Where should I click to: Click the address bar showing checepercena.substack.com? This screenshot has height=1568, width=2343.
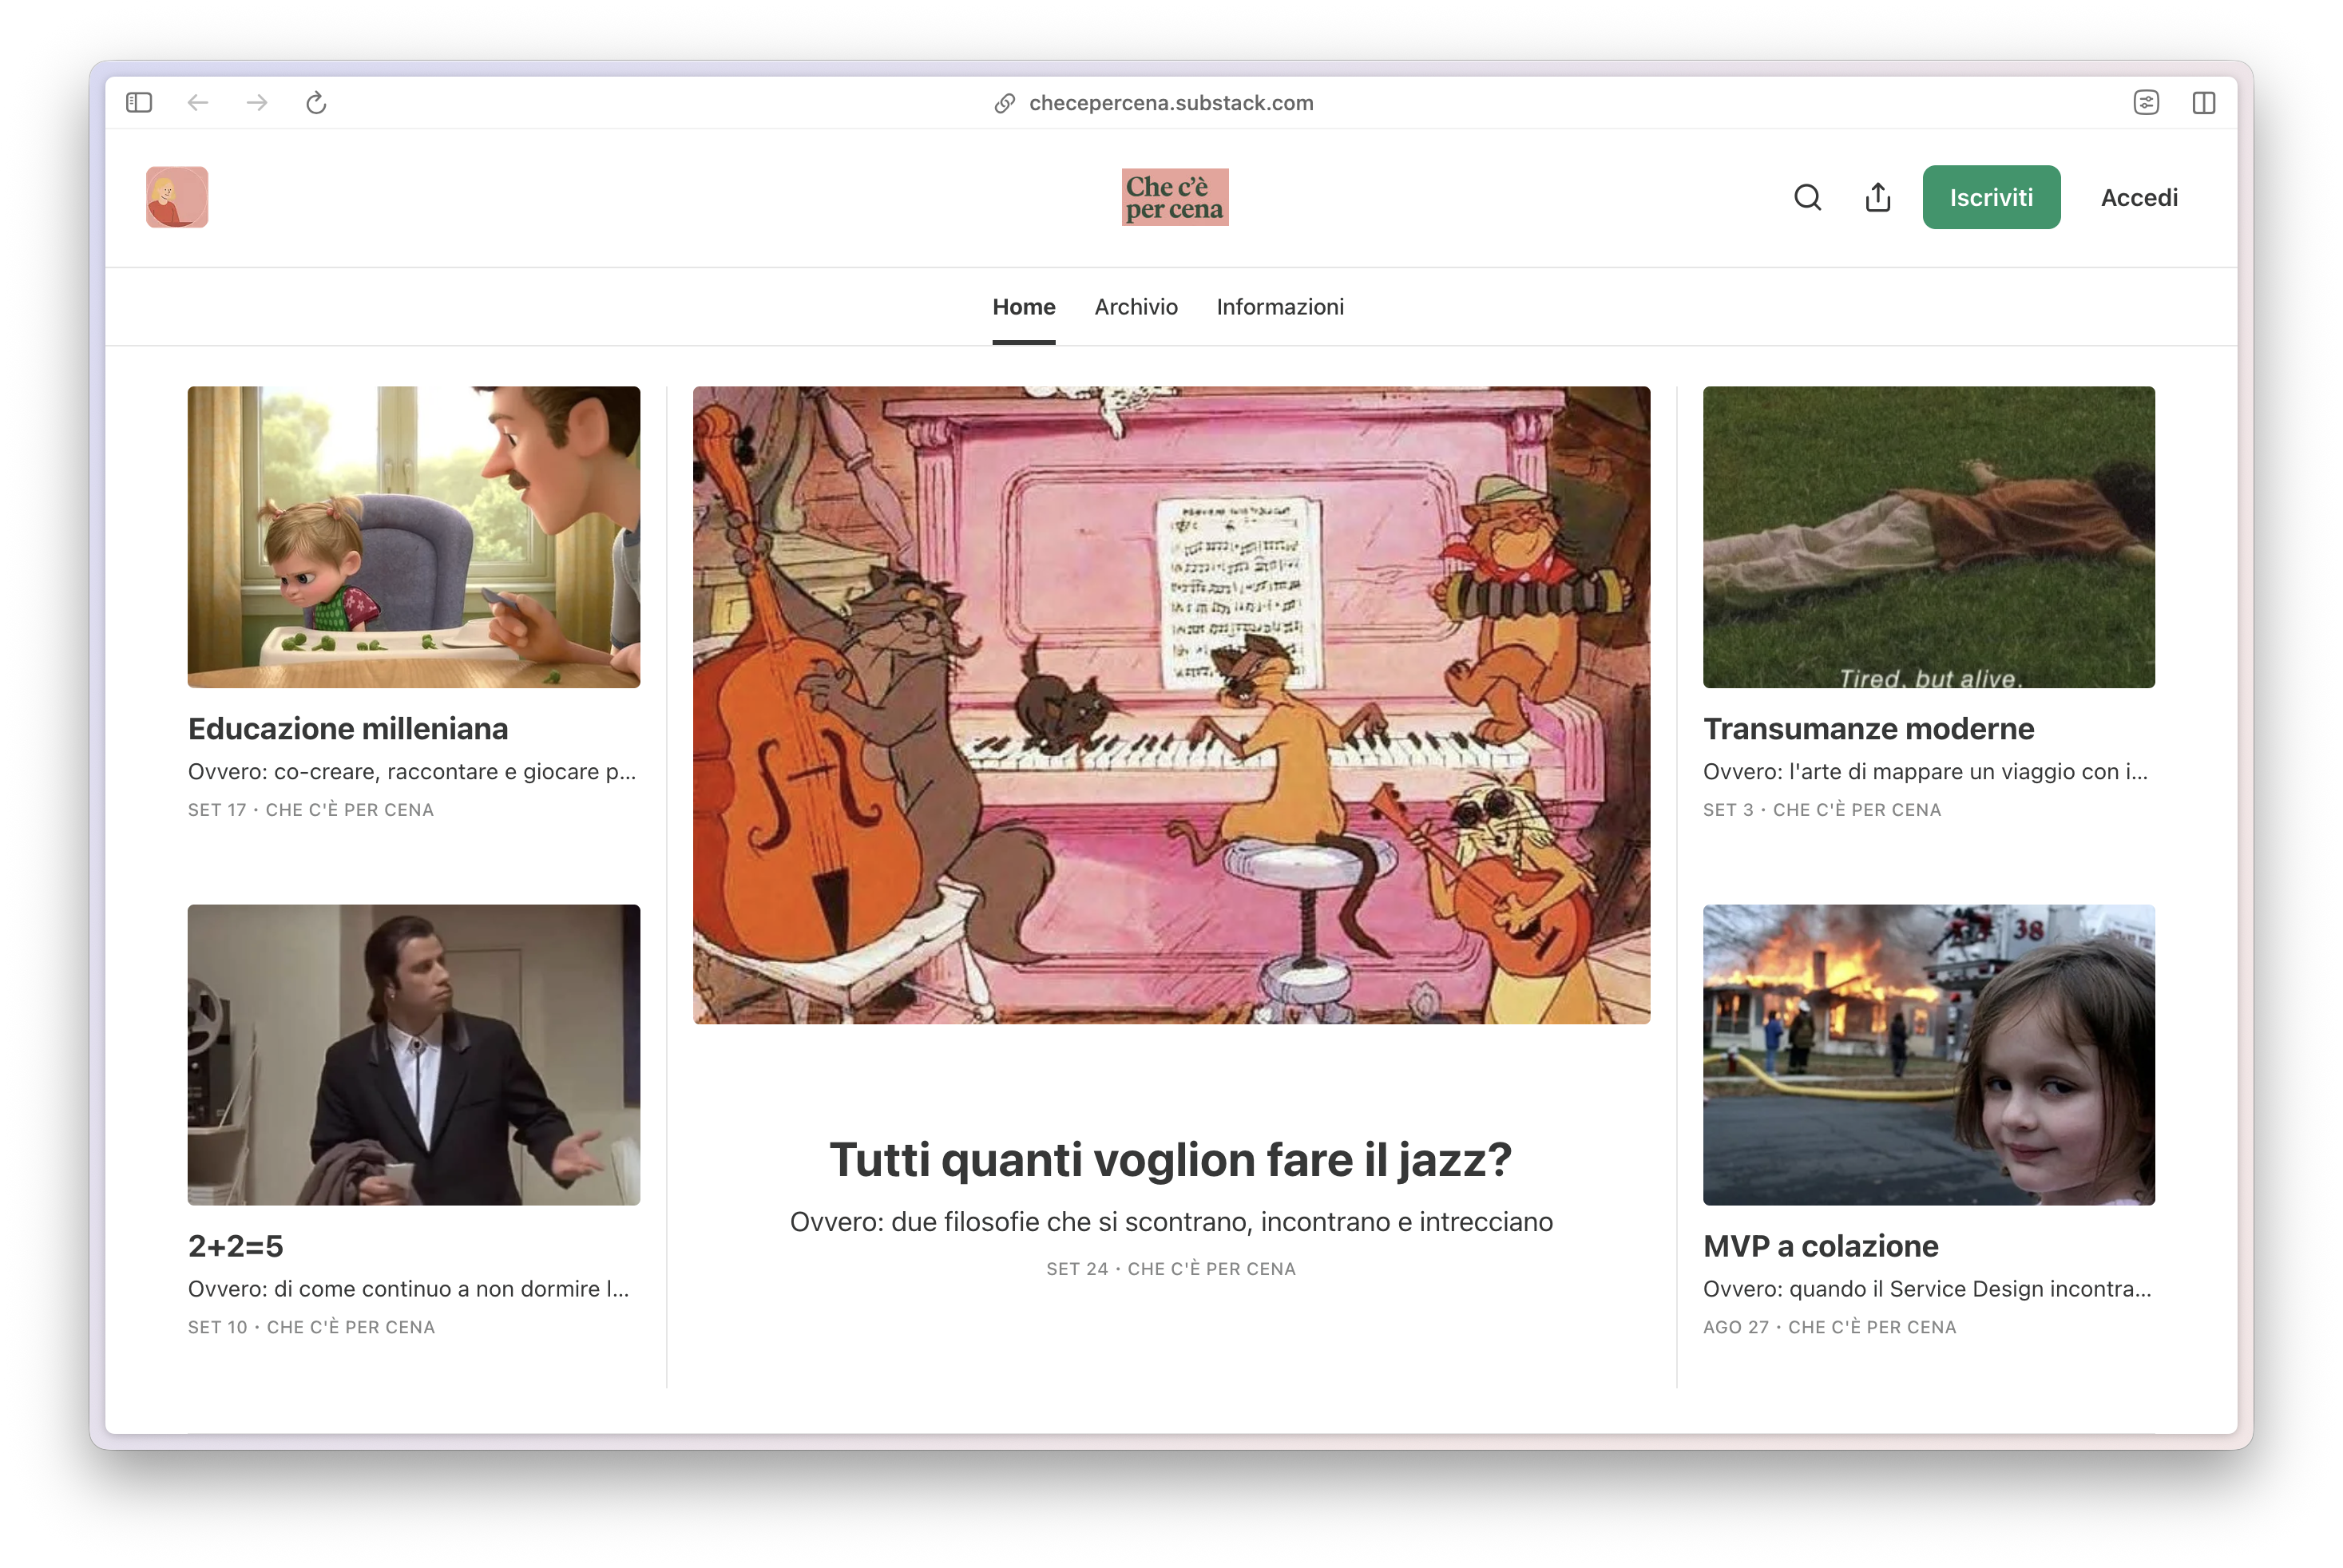pyautogui.click(x=1171, y=102)
